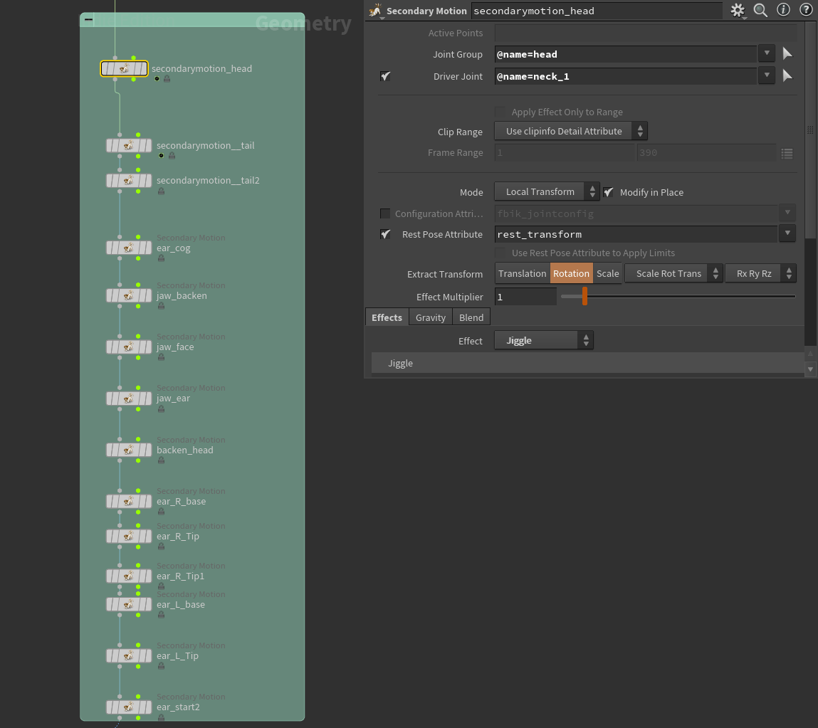Open the parameter gear settings menu
The height and width of the screenshot is (728, 818).
[x=738, y=10]
